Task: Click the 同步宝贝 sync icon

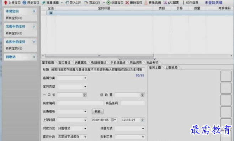Action: point(24,2)
